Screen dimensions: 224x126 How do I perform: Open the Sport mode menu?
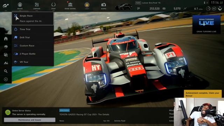(54, 6)
